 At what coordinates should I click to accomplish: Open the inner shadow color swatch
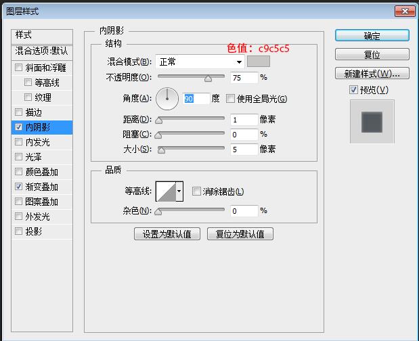[259, 62]
